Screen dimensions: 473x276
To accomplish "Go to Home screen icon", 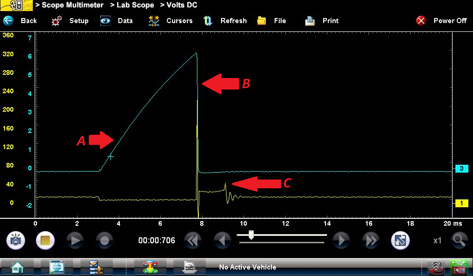I will [18, 267].
